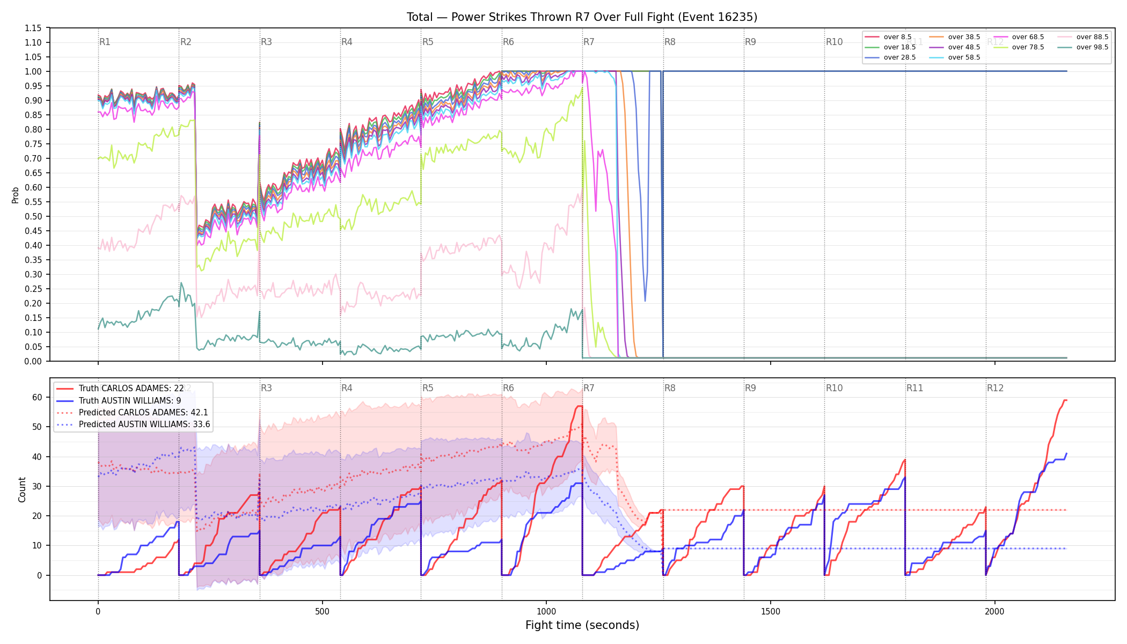Screen dimensions: 1127x644
Task: Click the chart title mentioning Event 16235
Action: pos(582,17)
